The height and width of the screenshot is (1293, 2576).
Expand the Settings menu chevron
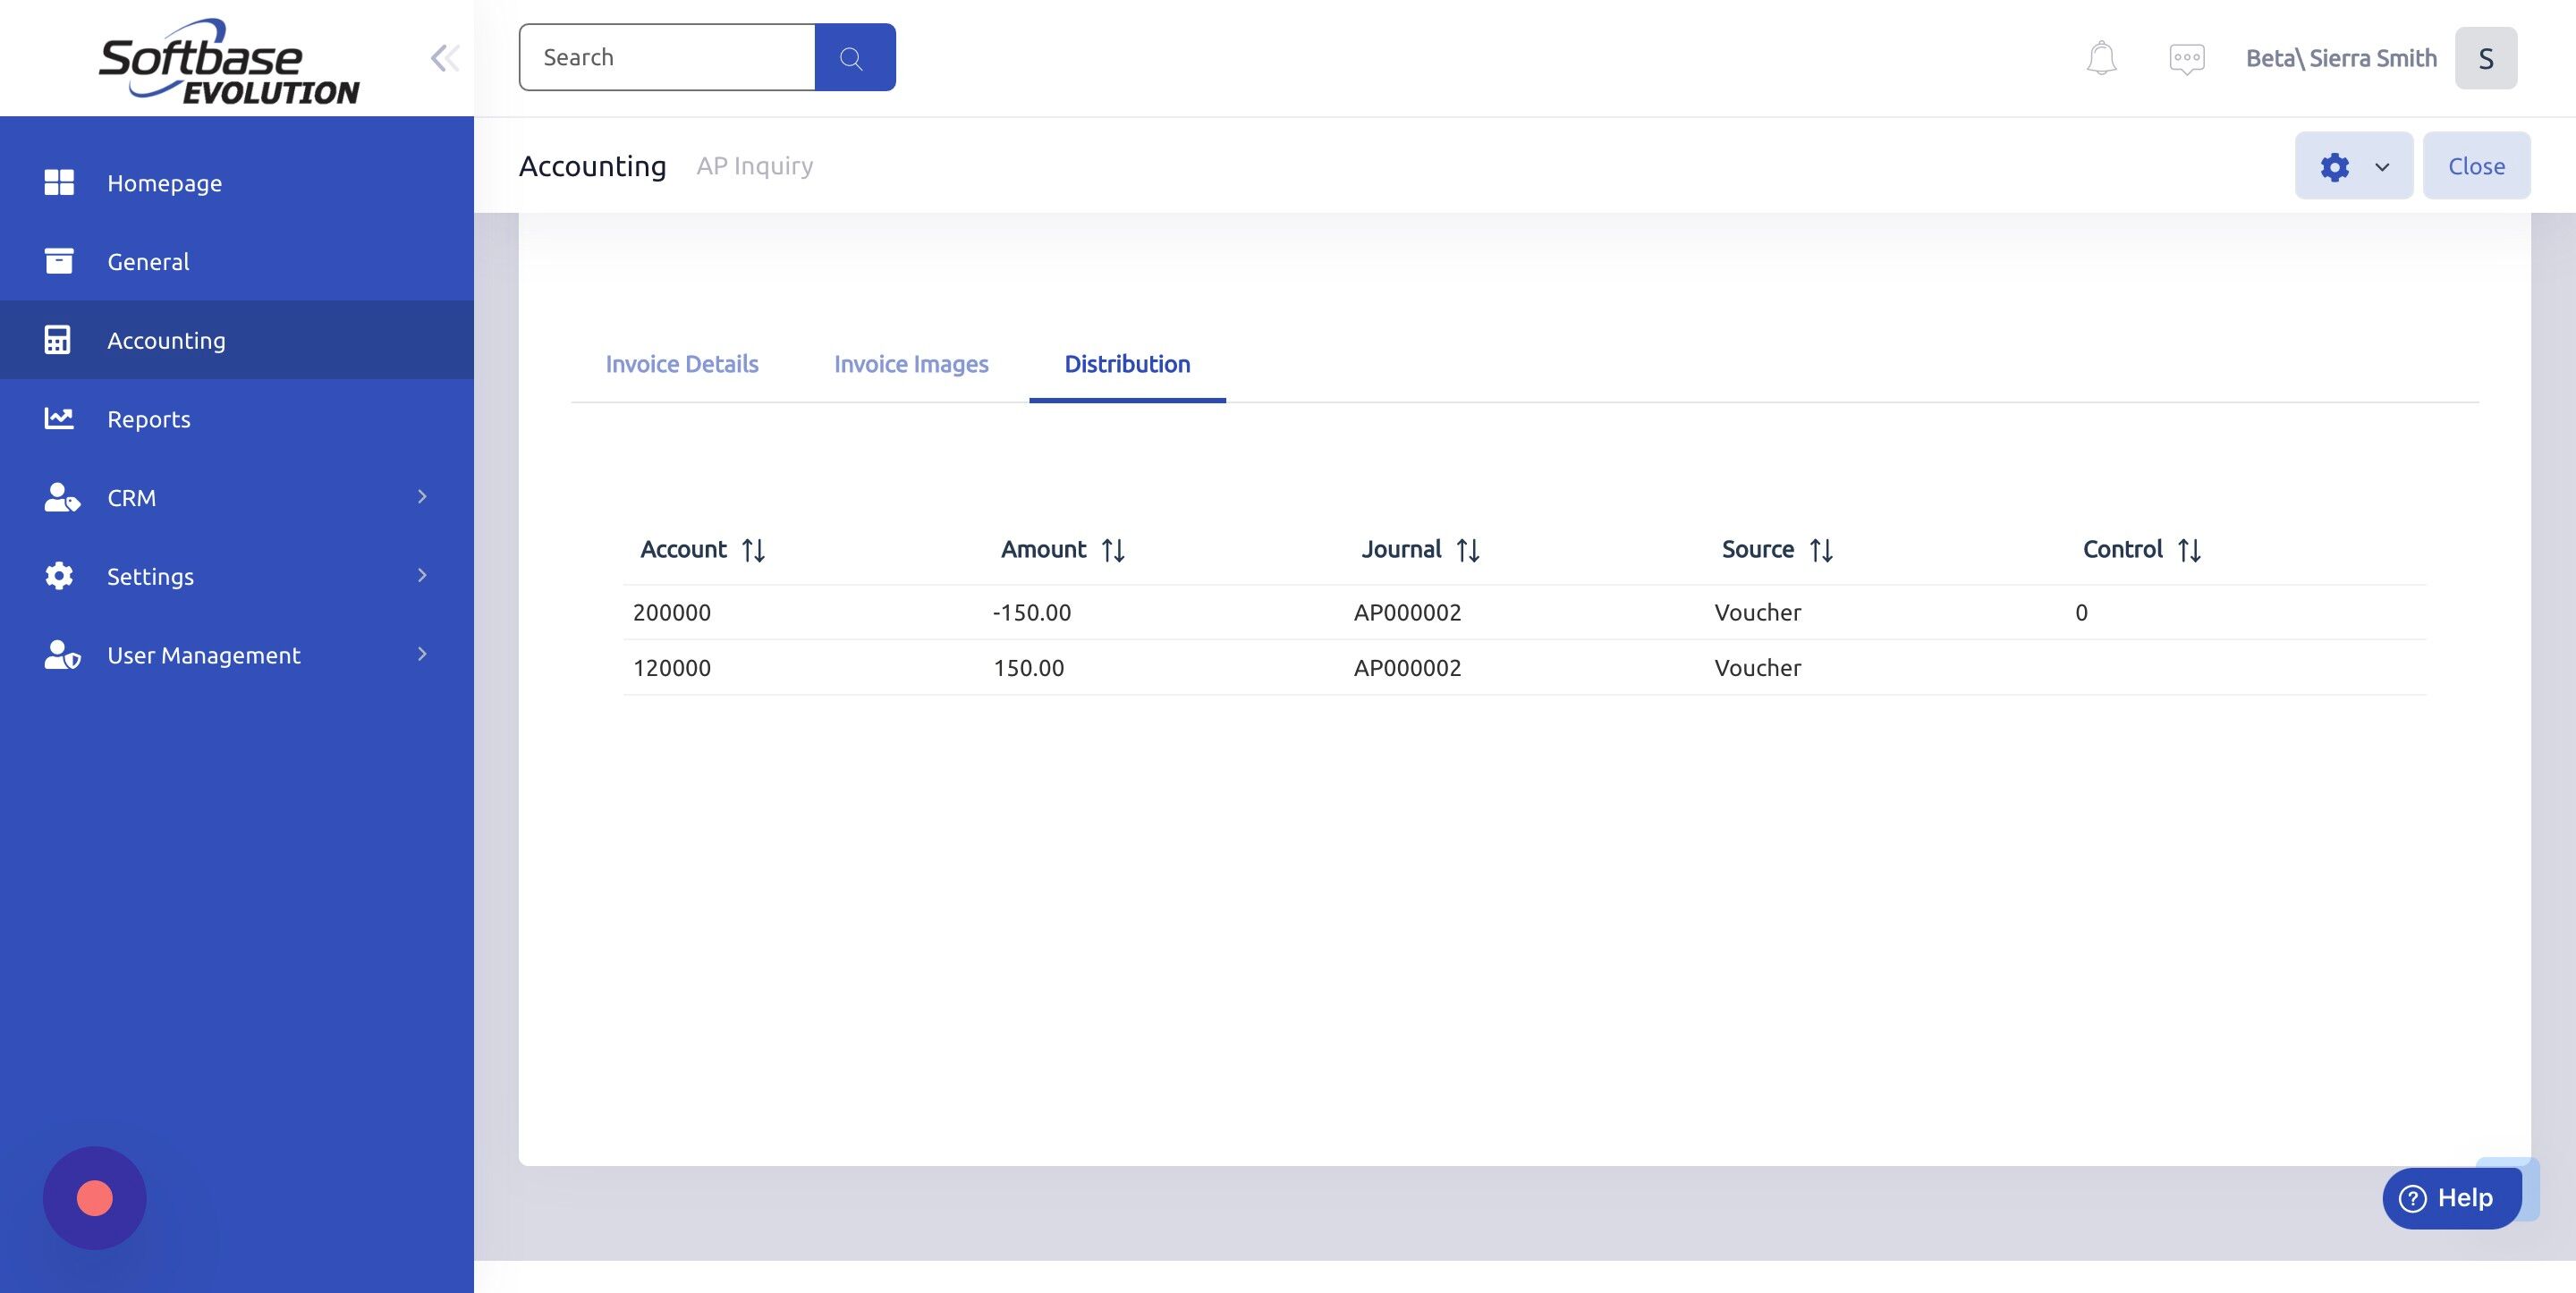point(421,575)
